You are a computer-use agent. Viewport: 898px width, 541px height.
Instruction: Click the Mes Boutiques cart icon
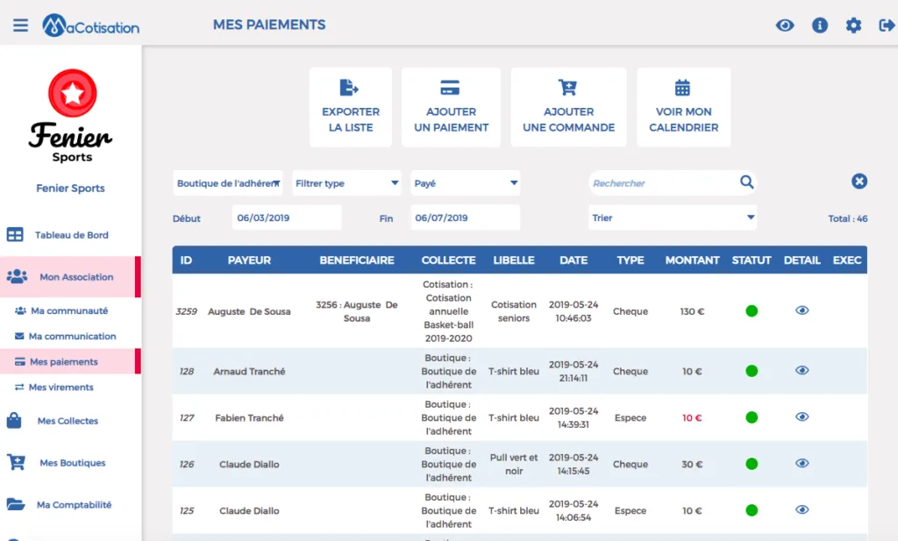click(16, 462)
